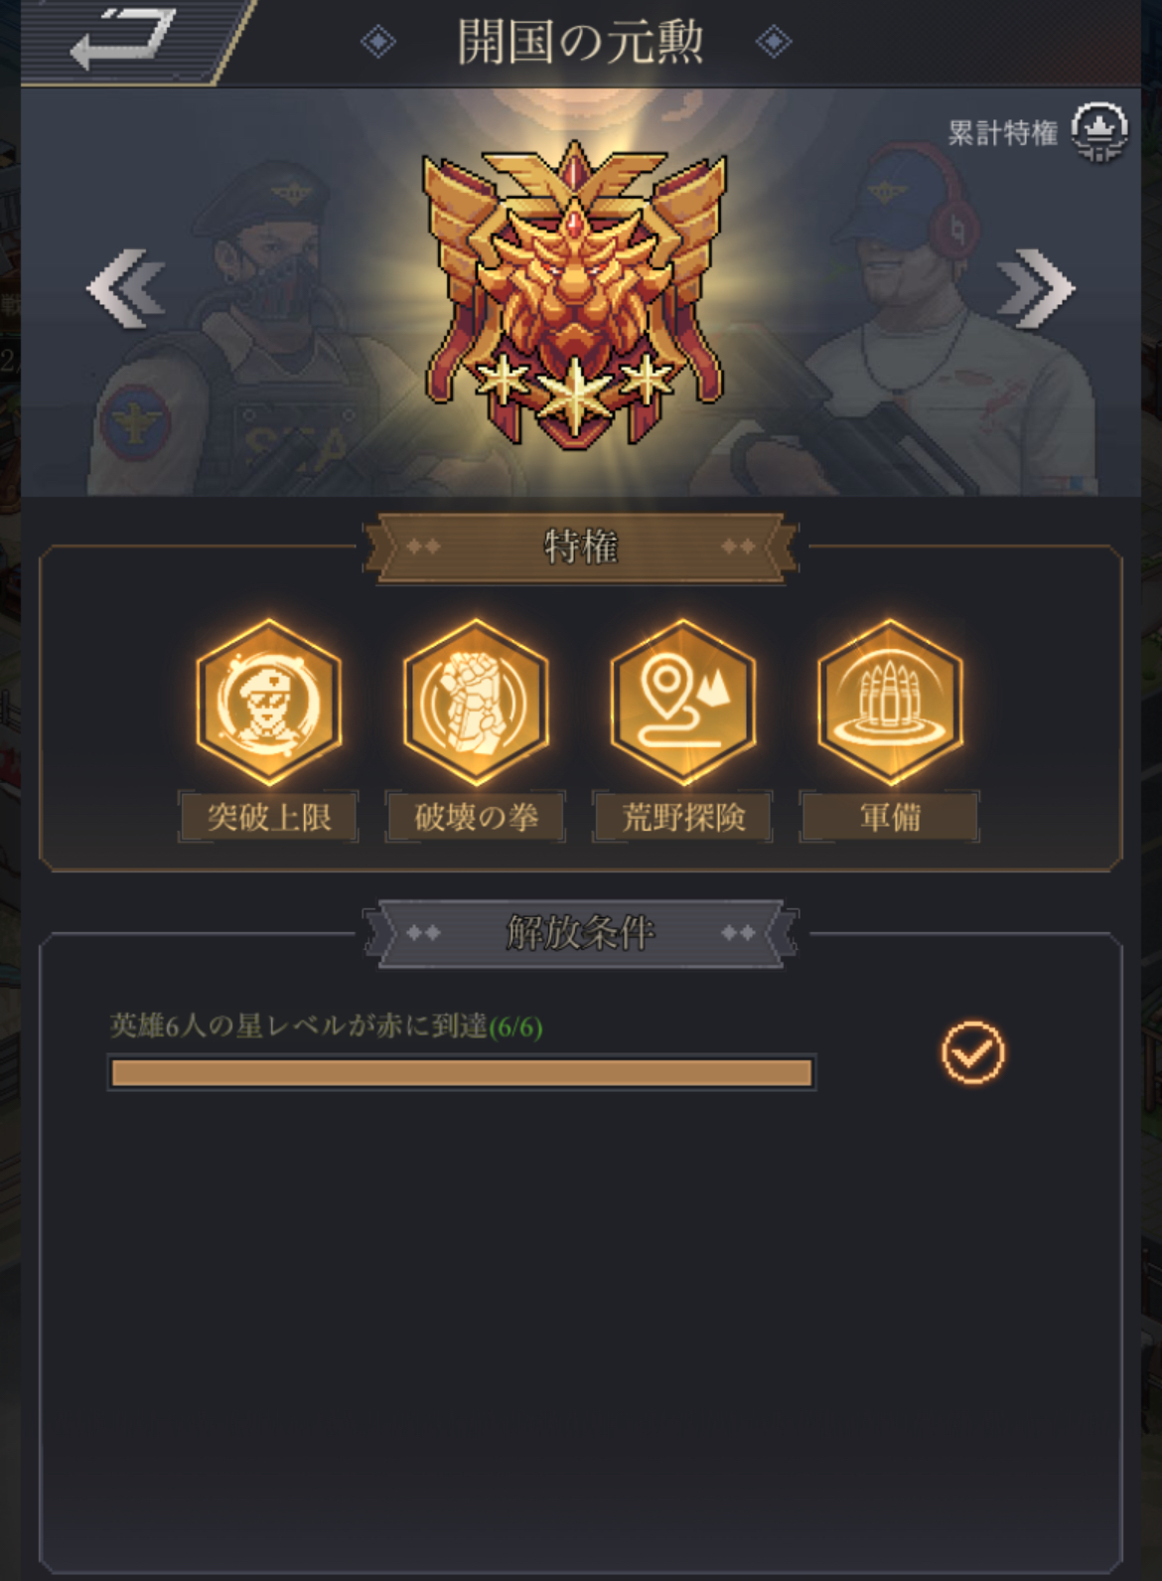This screenshot has width=1162, height=1581.
Task: Tap the golden lion medal emblem
Action: click(x=575, y=295)
